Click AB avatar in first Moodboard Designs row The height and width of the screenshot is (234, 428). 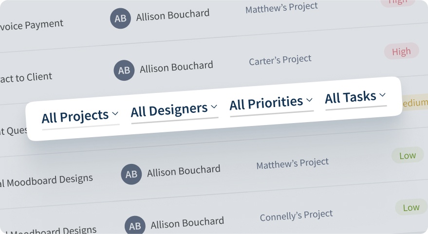[x=131, y=174]
